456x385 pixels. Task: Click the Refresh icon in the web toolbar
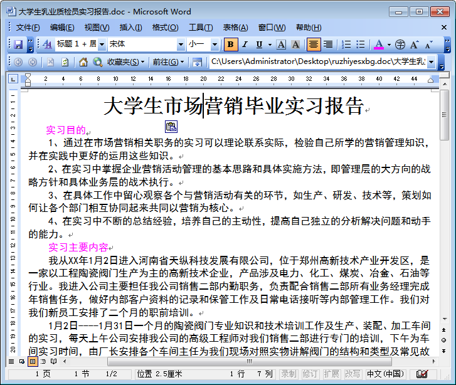coord(65,62)
